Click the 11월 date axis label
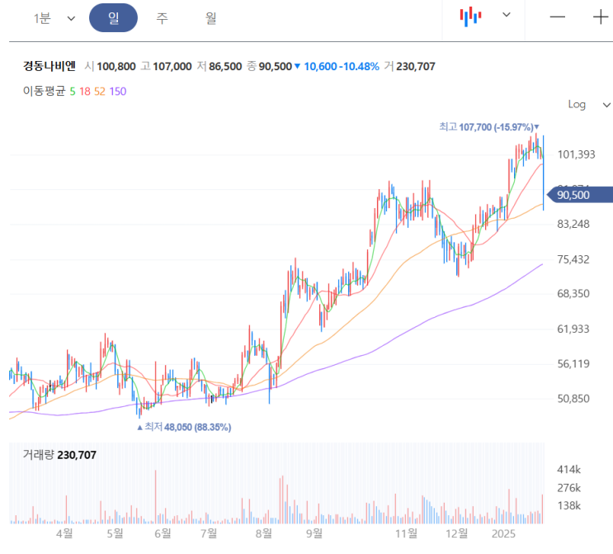The image size is (613, 554). pos(406,533)
